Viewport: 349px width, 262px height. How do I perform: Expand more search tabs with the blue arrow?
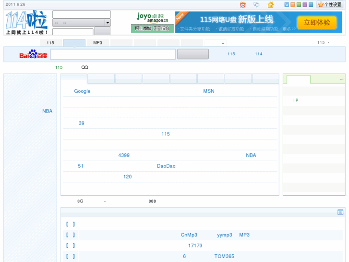click(x=223, y=43)
